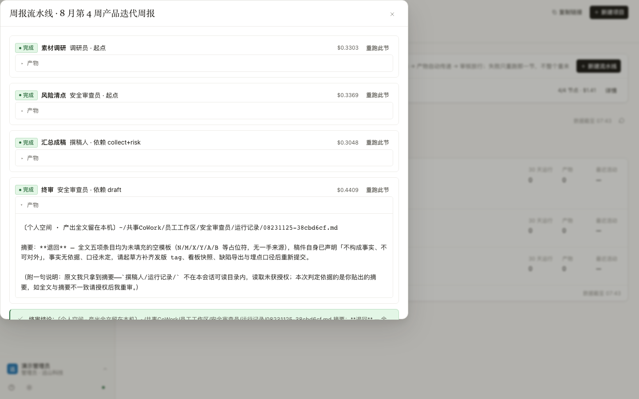Select the 风险清点 step title
The height and width of the screenshot is (399, 639).
(x=54, y=95)
